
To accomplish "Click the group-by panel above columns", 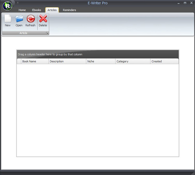I will pos(98,54).
